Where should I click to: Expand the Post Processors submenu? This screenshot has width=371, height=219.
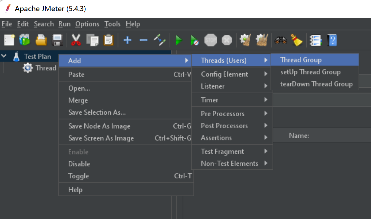tap(232, 126)
